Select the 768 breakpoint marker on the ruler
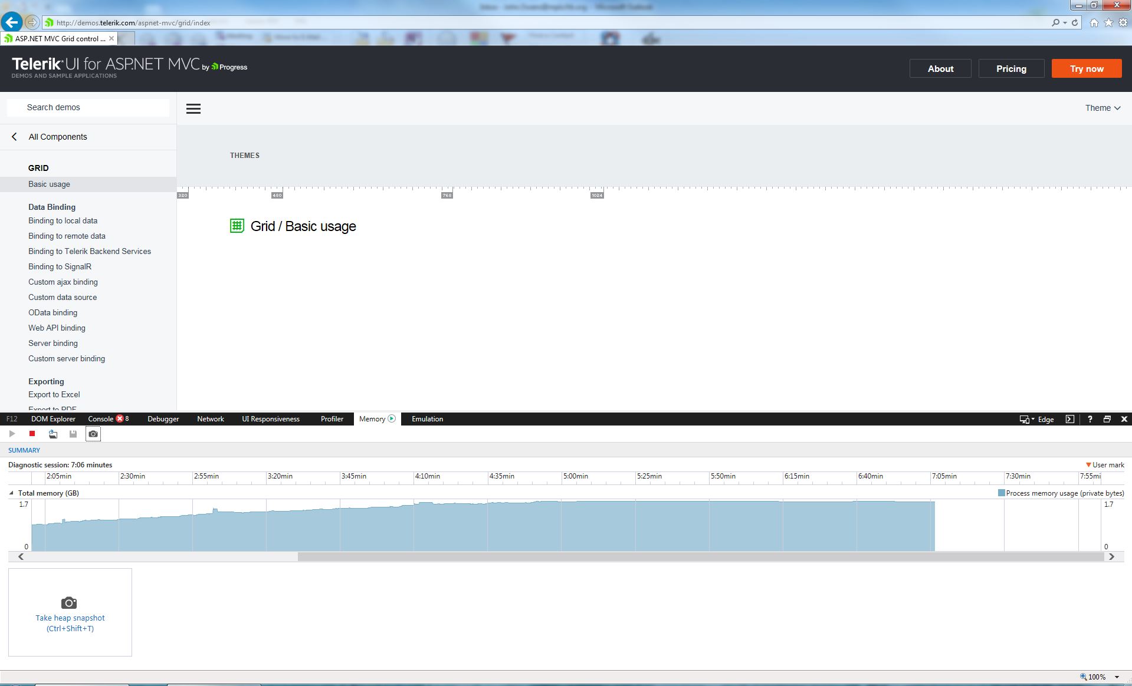Image resolution: width=1132 pixels, height=686 pixels. point(447,195)
